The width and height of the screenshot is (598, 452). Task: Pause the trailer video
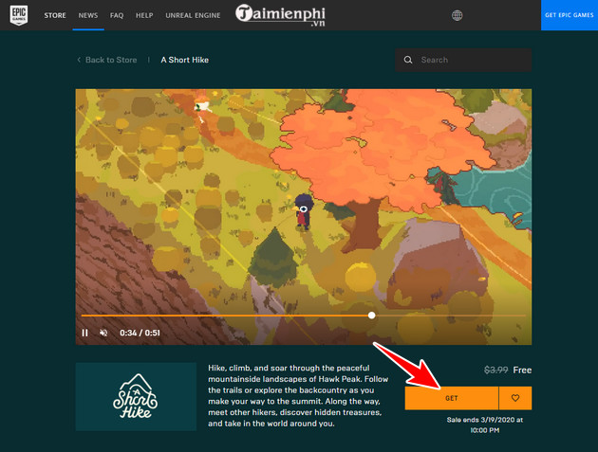(85, 333)
